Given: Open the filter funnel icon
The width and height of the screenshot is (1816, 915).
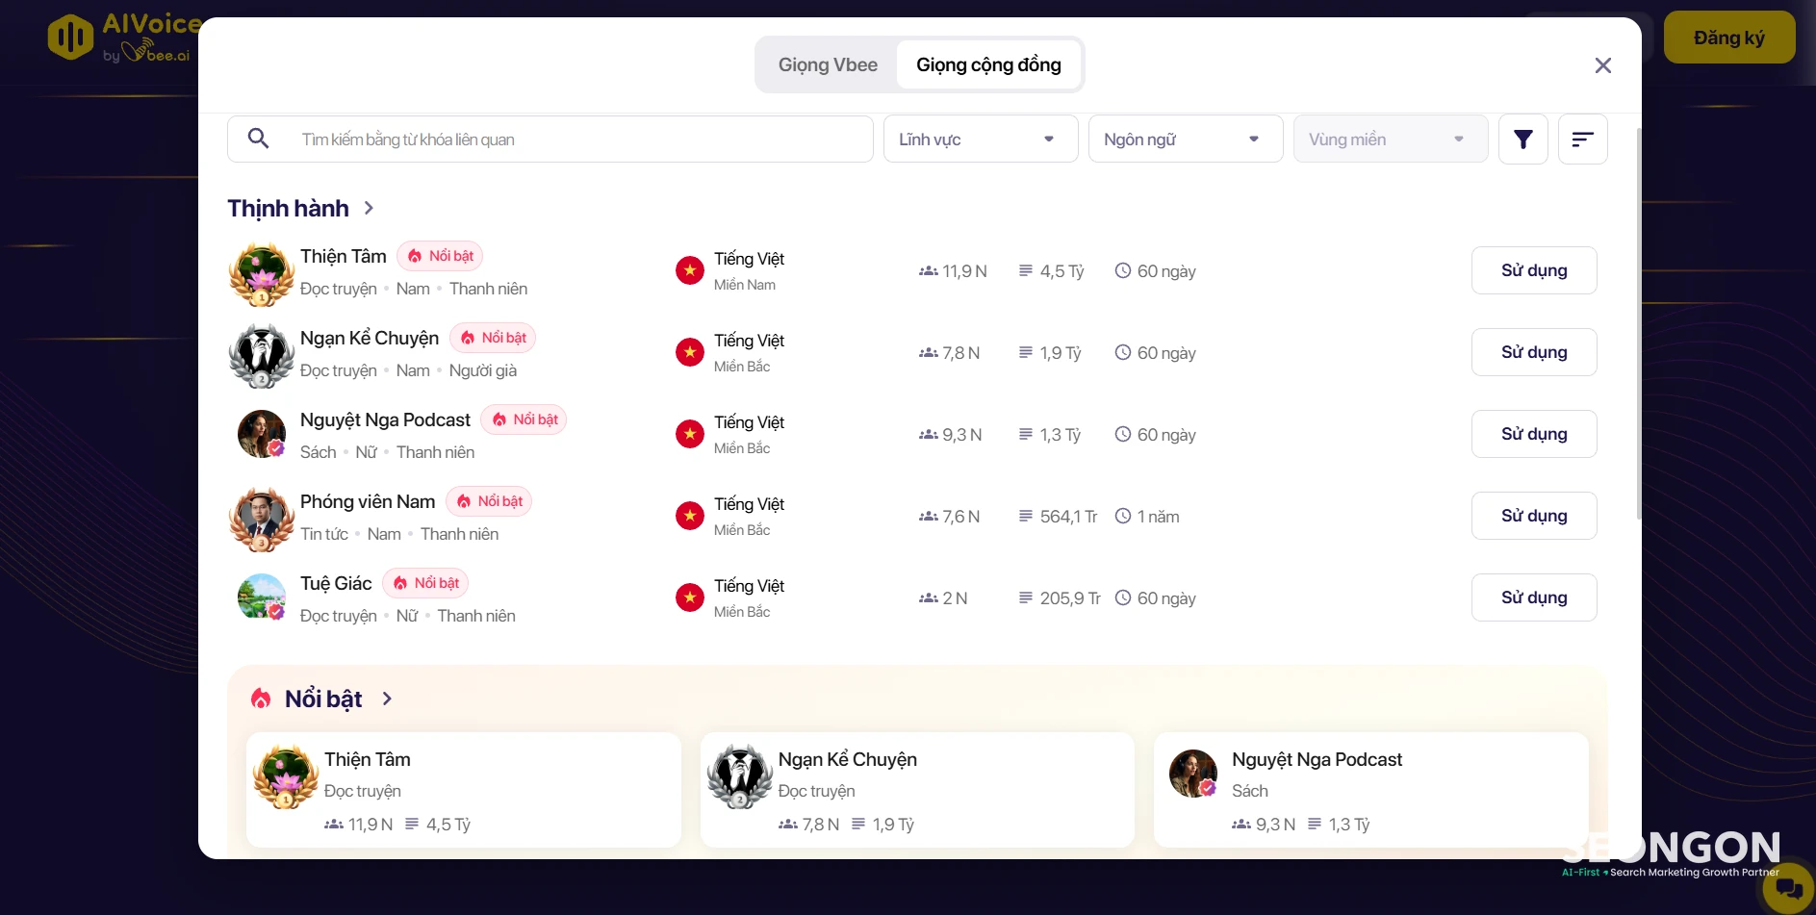Looking at the screenshot, I should 1522,140.
